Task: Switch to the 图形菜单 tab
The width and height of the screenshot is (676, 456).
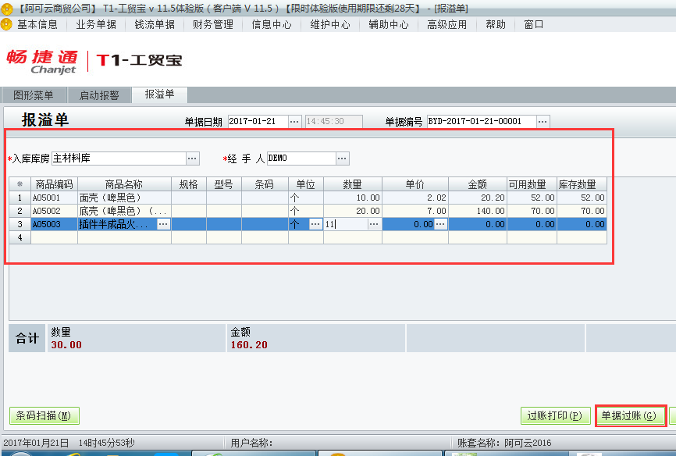Action: point(34,95)
